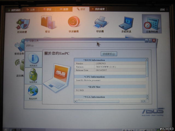The height and width of the screenshot is (131, 175).
Task: Open the 語音 voice command icon behind dialog
Action: pos(20,65)
